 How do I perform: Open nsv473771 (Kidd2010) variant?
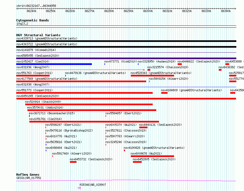[x=121, y=61]
